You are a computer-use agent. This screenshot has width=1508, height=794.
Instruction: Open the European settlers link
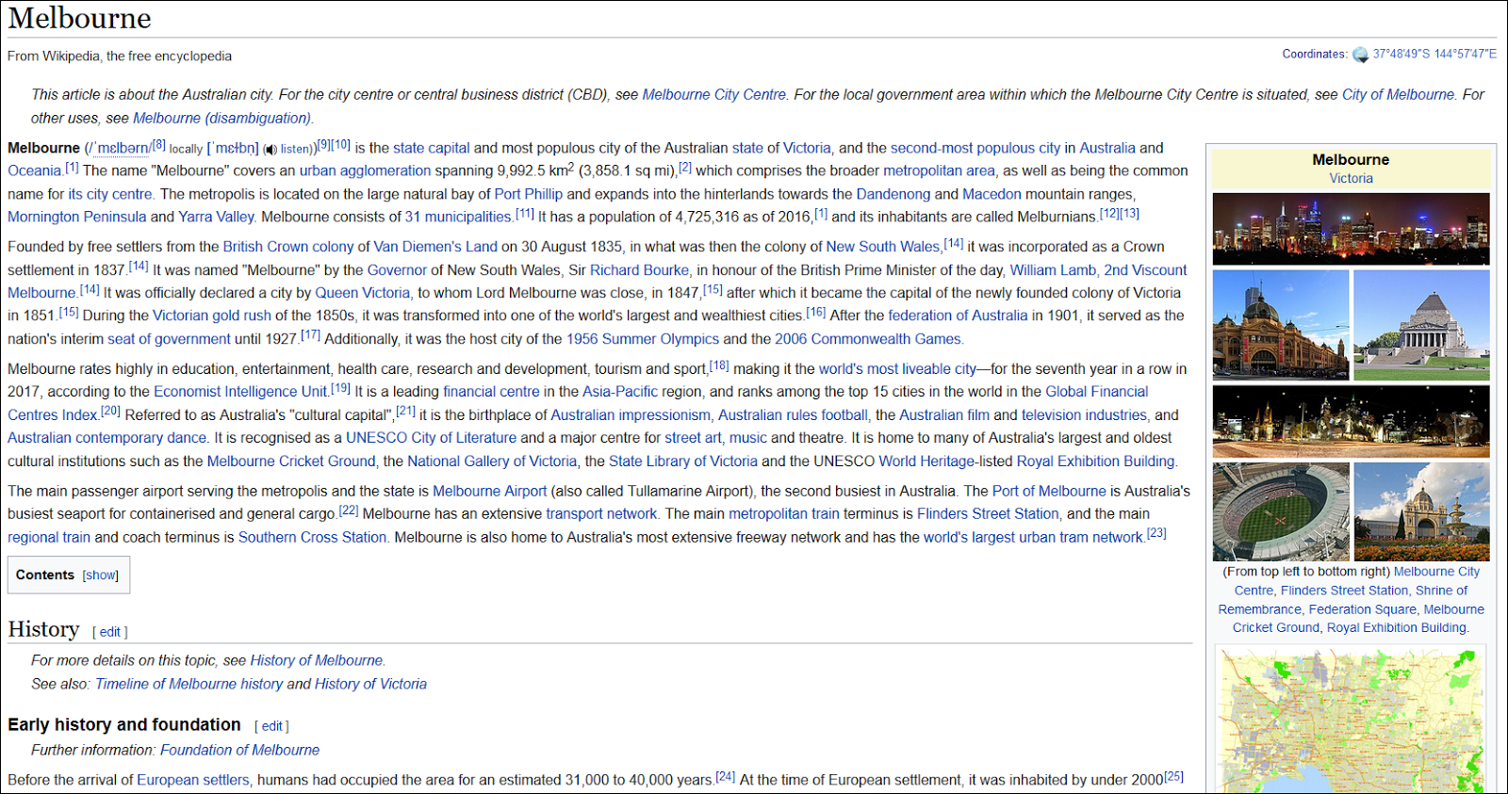click(x=193, y=781)
